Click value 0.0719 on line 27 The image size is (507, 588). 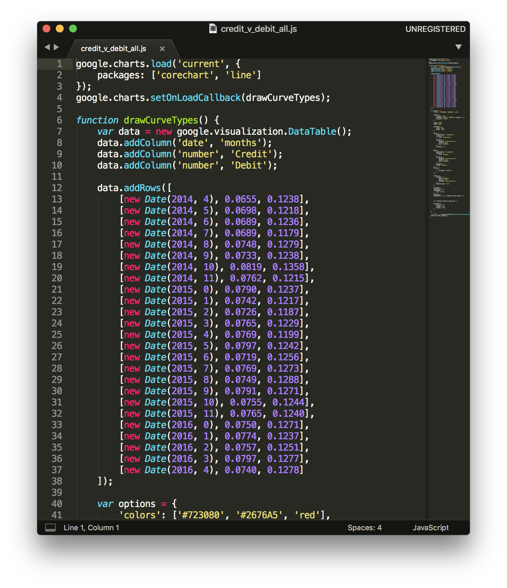pos(241,357)
